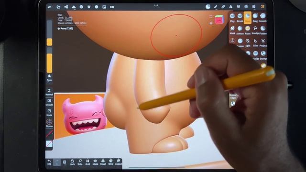Open the scene share menu

coord(66,7)
